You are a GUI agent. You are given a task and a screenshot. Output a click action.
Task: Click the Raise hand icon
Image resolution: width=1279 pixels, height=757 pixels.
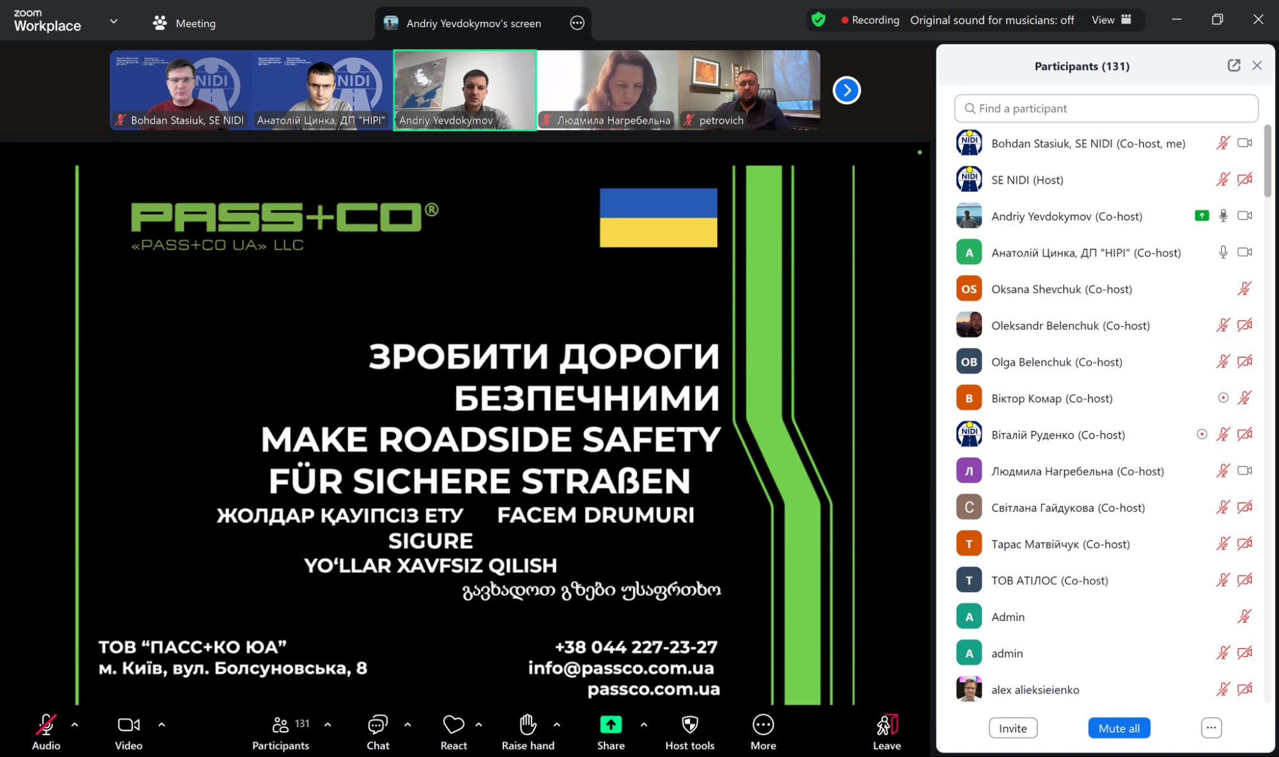528,725
